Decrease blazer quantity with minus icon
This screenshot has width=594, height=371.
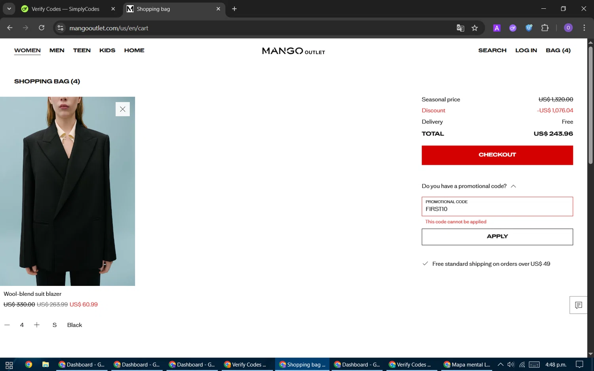(7, 325)
